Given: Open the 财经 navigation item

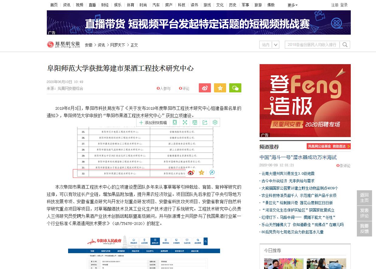Looking at the screenshot, I should pos(105,5).
